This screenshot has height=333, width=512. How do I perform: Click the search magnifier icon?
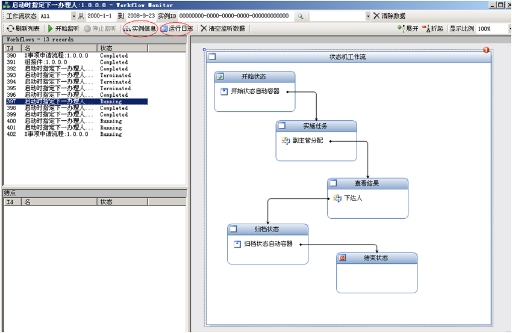coord(301,16)
